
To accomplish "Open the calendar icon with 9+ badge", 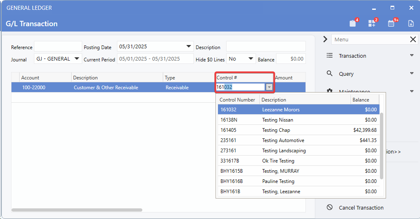I will [x=391, y=23].
